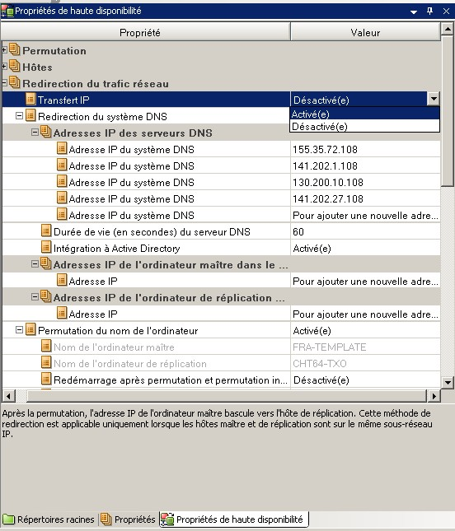Choose Activé(e) in the dropdown list
Image resolution: width=455 pixels, height=531 pixels.
pos(365,114)
